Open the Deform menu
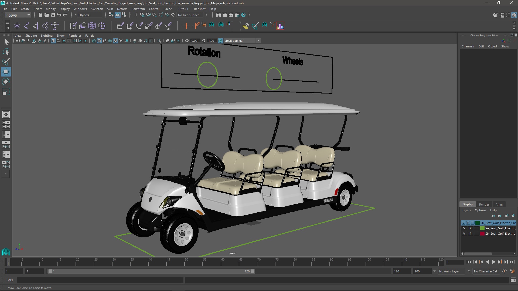Screen dimensions: 518x291 click(122, 9)
